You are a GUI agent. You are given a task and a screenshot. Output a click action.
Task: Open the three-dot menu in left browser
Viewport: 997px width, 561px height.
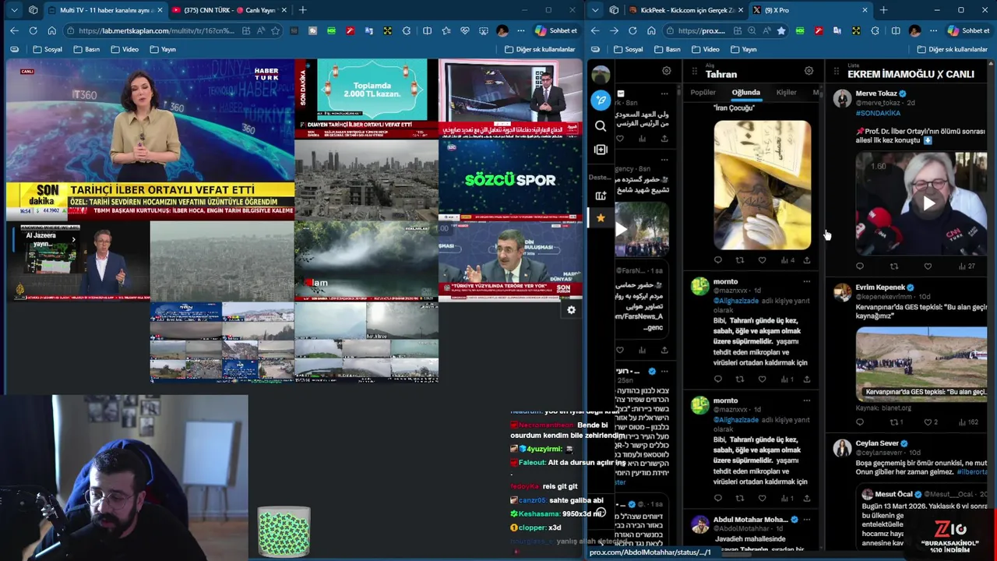522,30
